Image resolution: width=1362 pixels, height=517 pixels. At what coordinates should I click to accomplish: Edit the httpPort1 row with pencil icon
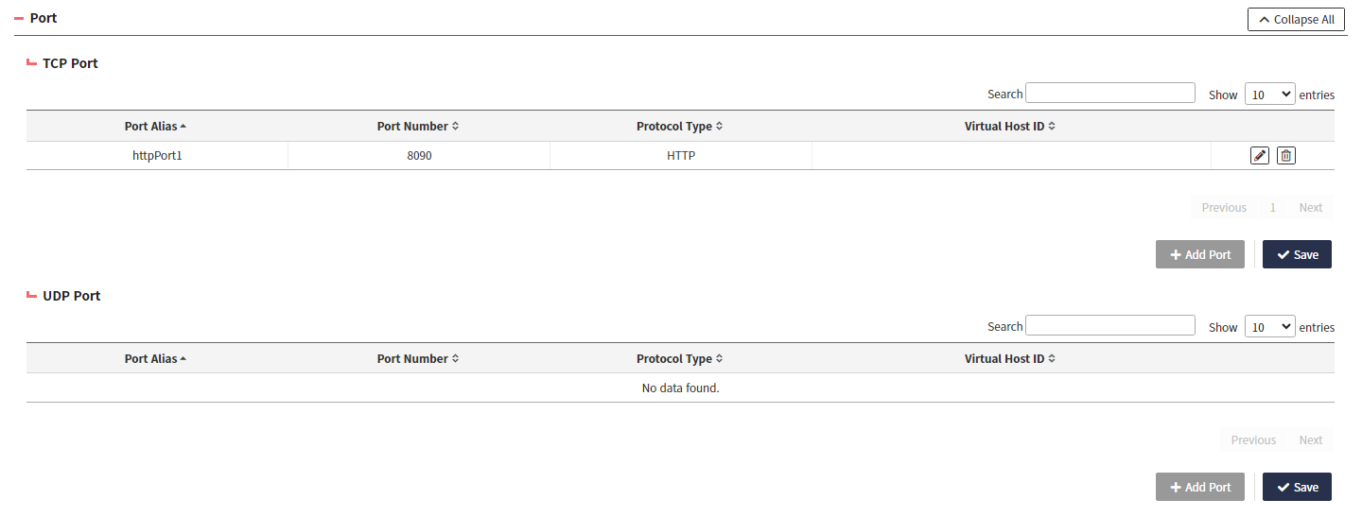1259,156
